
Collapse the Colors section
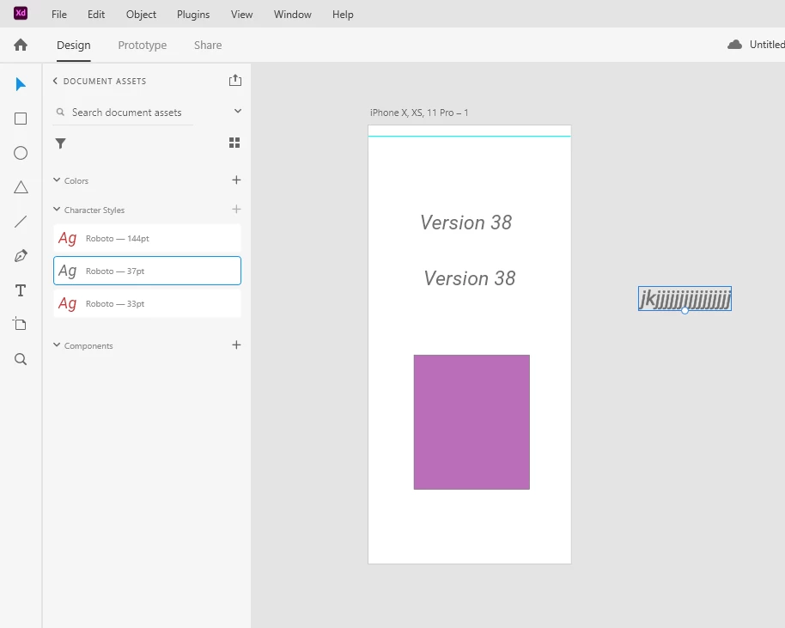click(57, 180)
